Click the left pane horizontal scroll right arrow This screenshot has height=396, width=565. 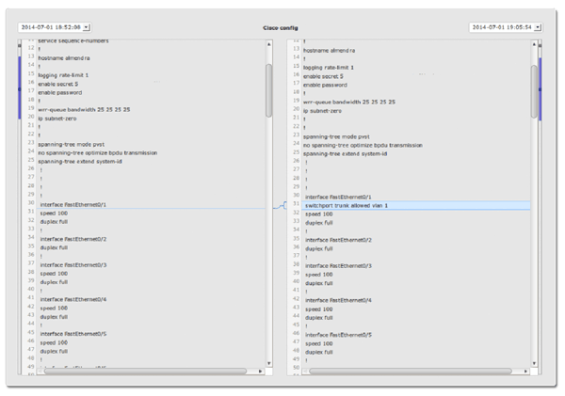260,372
